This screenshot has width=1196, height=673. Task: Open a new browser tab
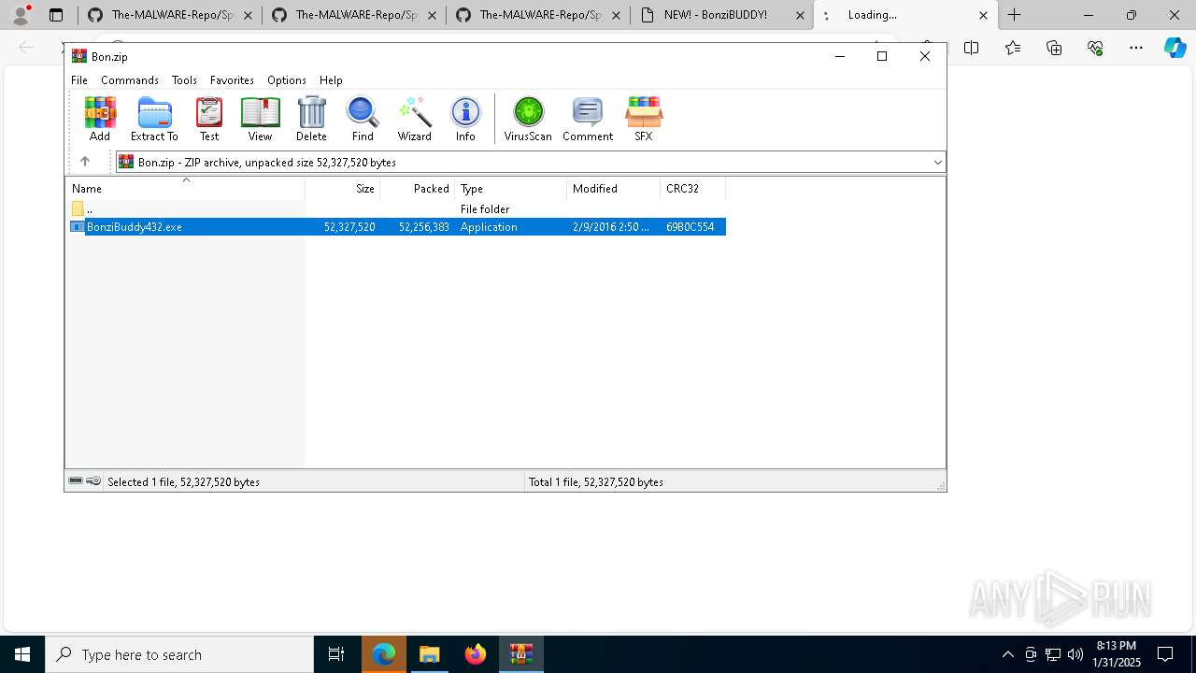pyautogui.click(x=1015, y=15)
